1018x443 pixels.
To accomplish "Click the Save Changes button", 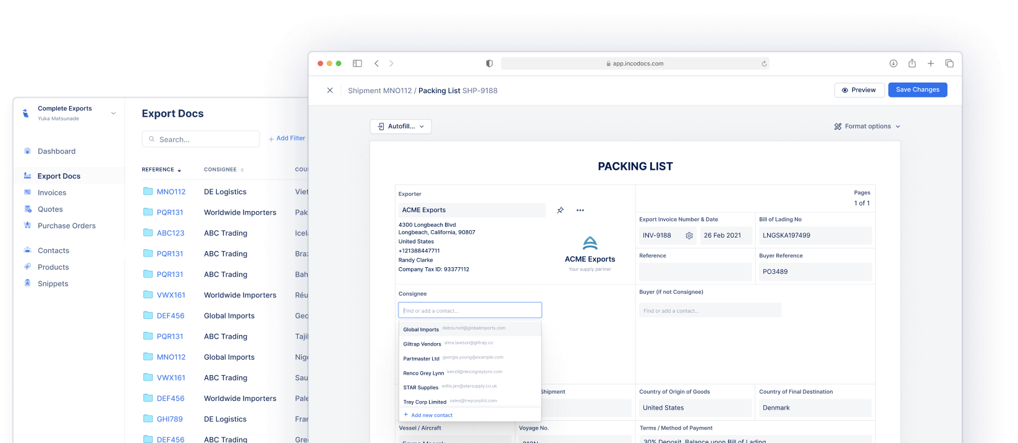I will 917,90.
